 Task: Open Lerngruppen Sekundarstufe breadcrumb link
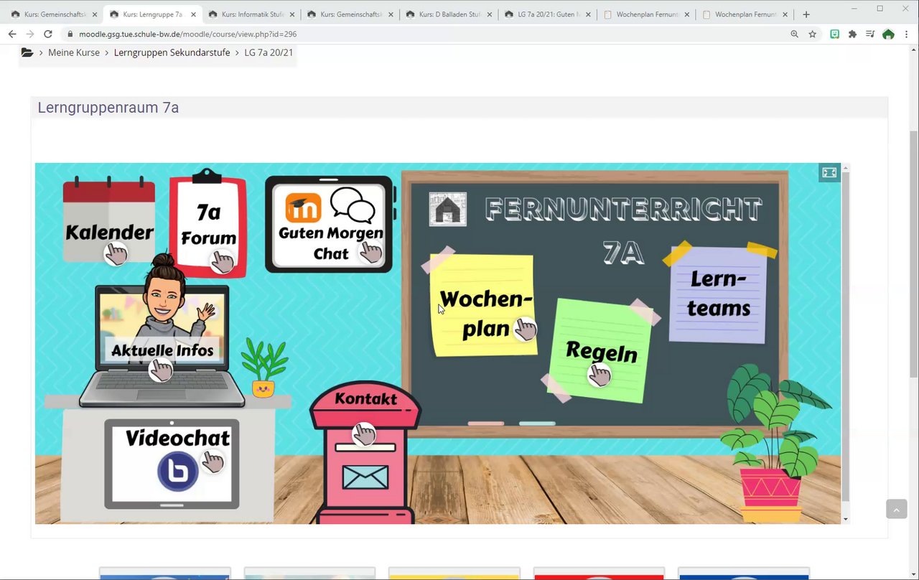(172, 52)
